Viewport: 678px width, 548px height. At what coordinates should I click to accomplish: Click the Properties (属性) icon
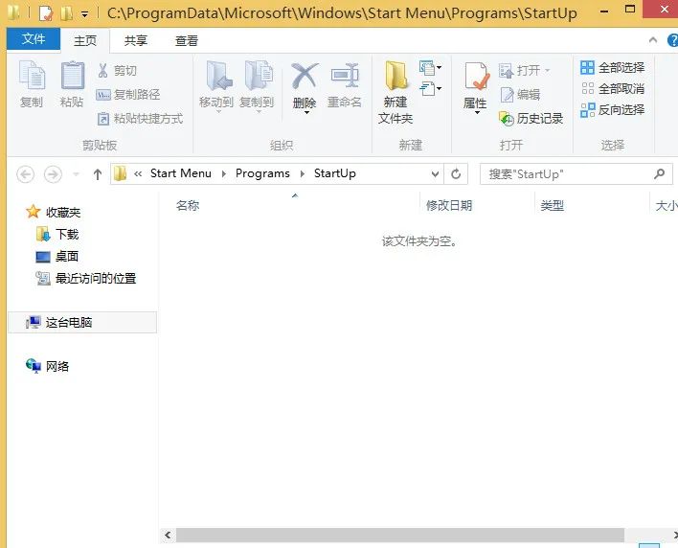point(476,76)
